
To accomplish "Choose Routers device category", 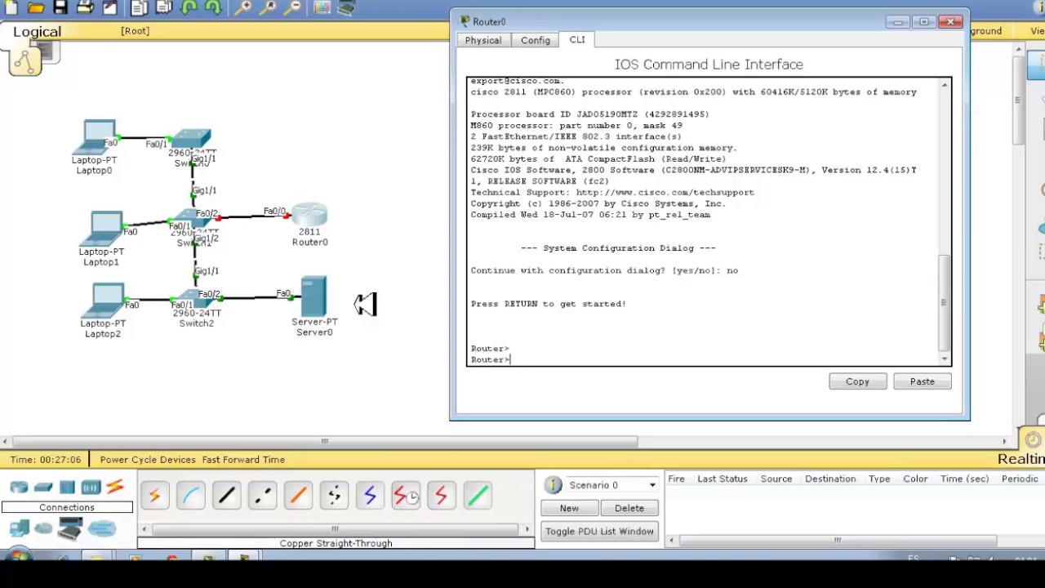I will (19, 488).
